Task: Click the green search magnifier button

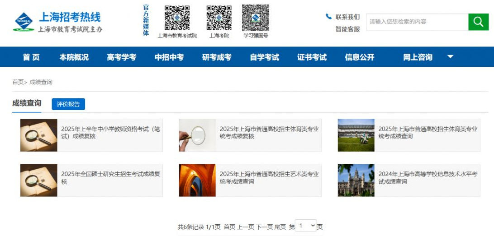Action: click(478, 22)
